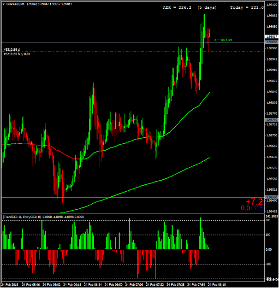
Task: Click the 1.98665 price axis label
Action: [272, 146]
